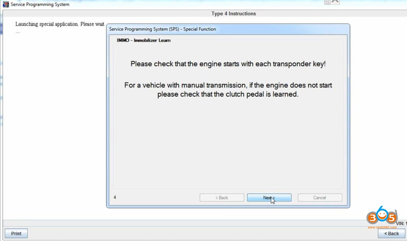Click the Print button at bottom left

tap(15, 233)
